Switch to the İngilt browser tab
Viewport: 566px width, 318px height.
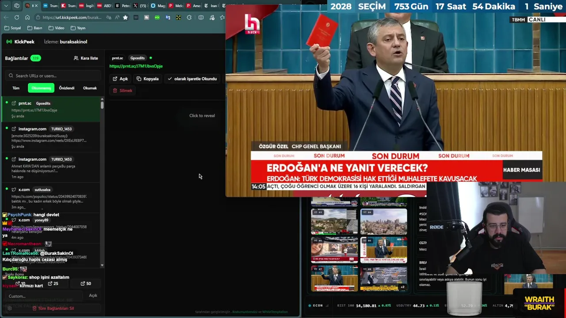(86, 6)
